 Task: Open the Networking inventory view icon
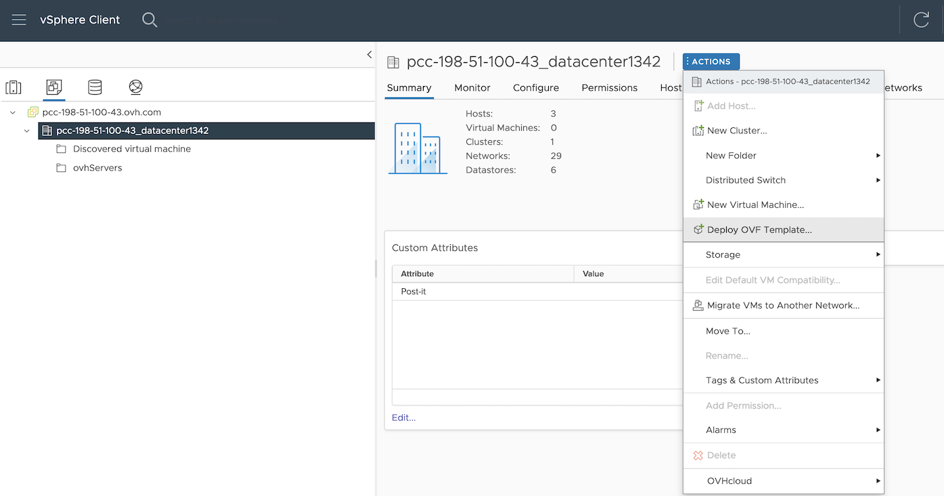coord(135,87)
